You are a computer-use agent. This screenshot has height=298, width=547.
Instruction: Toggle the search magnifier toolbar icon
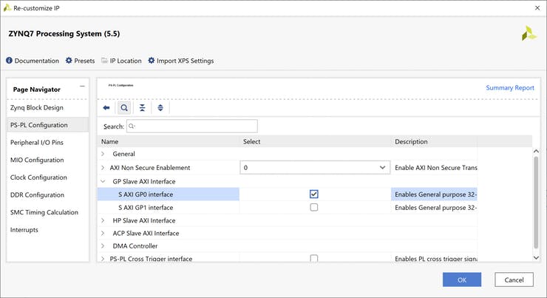124,108
